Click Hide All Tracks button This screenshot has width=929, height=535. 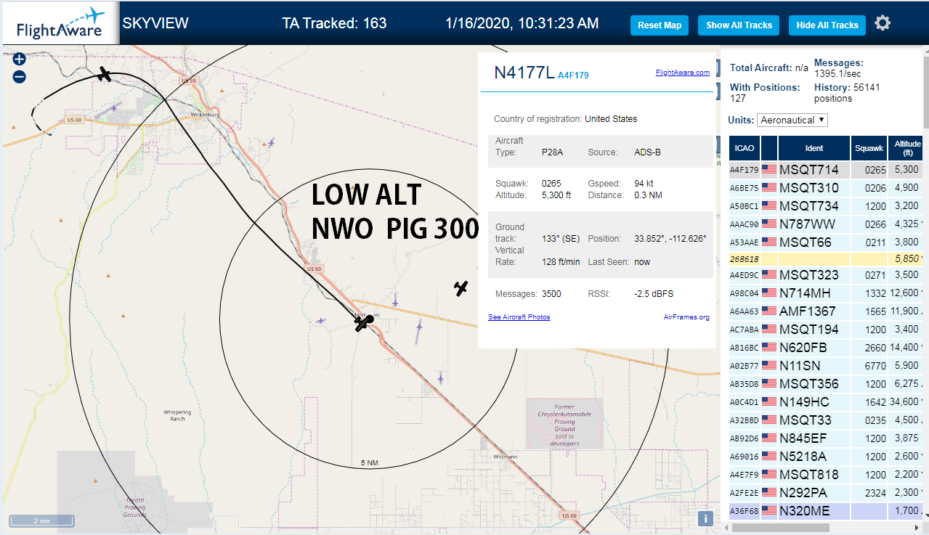click(827, 25)
